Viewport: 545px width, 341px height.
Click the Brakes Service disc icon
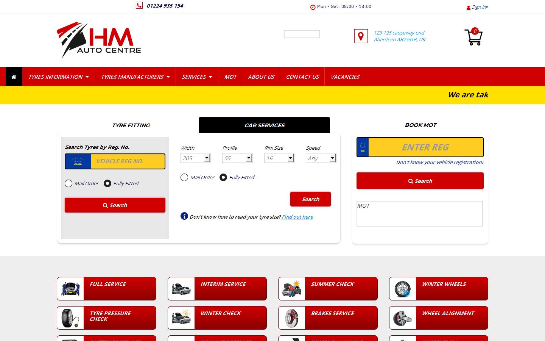[x=291, y=318]
